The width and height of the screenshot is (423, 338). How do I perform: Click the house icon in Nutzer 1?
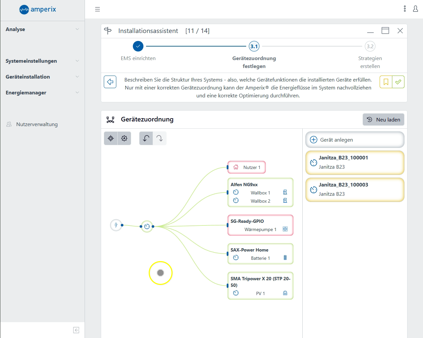point(236,167)
